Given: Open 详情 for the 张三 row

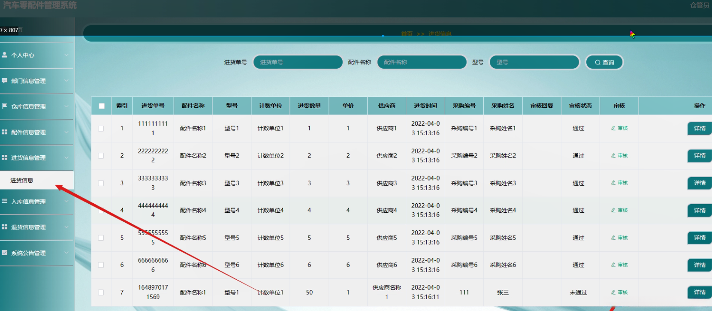Looking at the screenshot, I should click(x=700, y=293).
